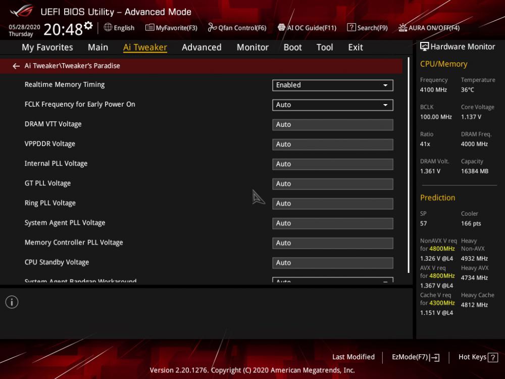Click the Memory Controller PLL Voltage label
Image resolution: width=505 pixels, height=379 pixels.
tap(74, 243)
